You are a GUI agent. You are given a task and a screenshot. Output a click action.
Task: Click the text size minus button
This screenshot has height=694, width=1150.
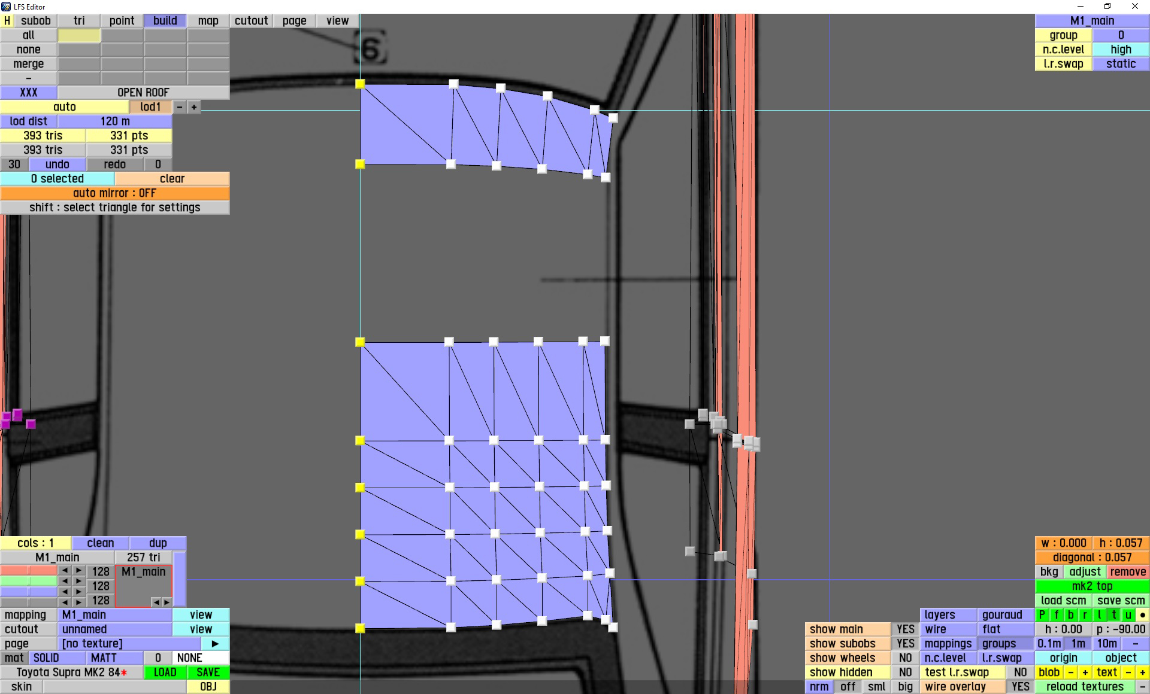click(1128, 672)
